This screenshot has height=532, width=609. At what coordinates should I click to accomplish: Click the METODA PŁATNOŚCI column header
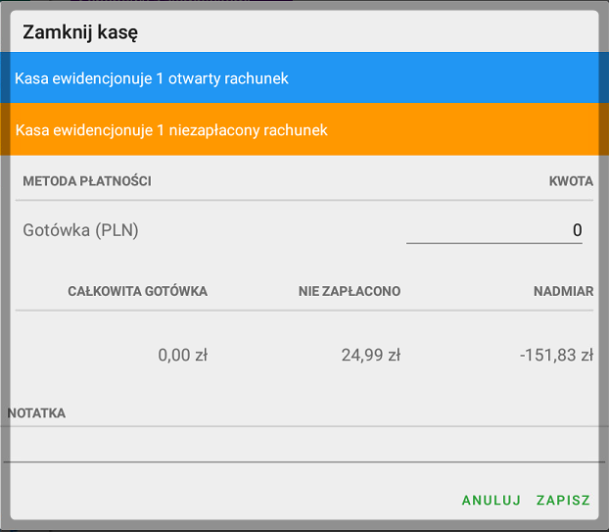click(87, 181)
